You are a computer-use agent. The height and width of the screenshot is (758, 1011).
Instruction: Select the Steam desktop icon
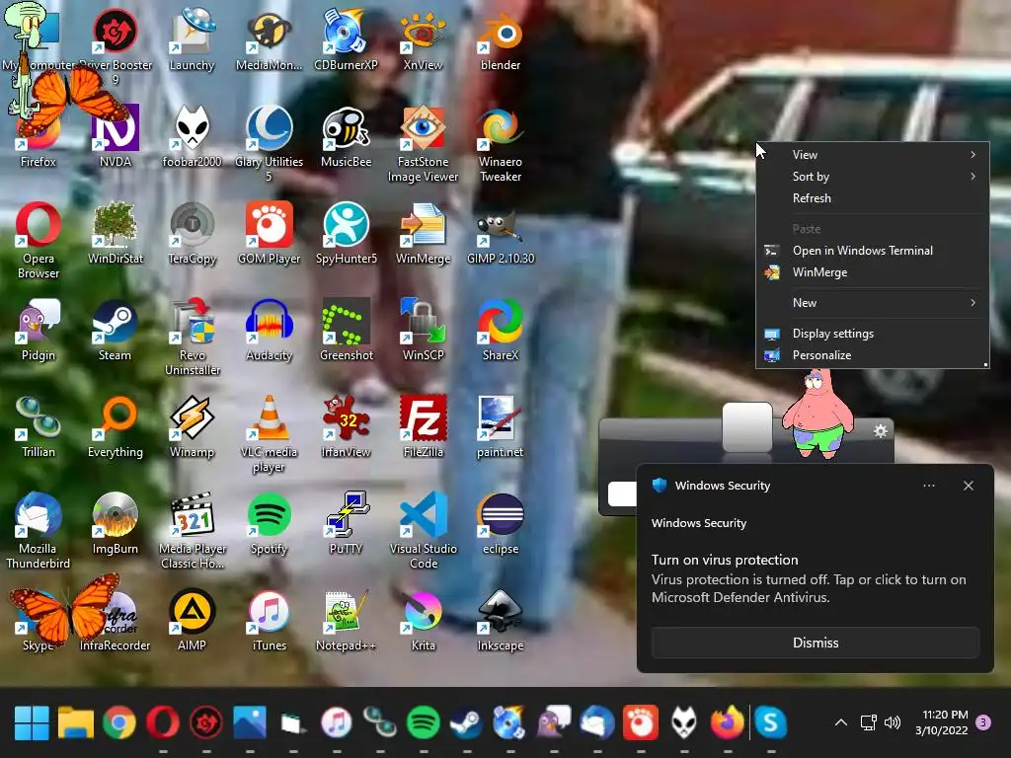click(115, 329)
